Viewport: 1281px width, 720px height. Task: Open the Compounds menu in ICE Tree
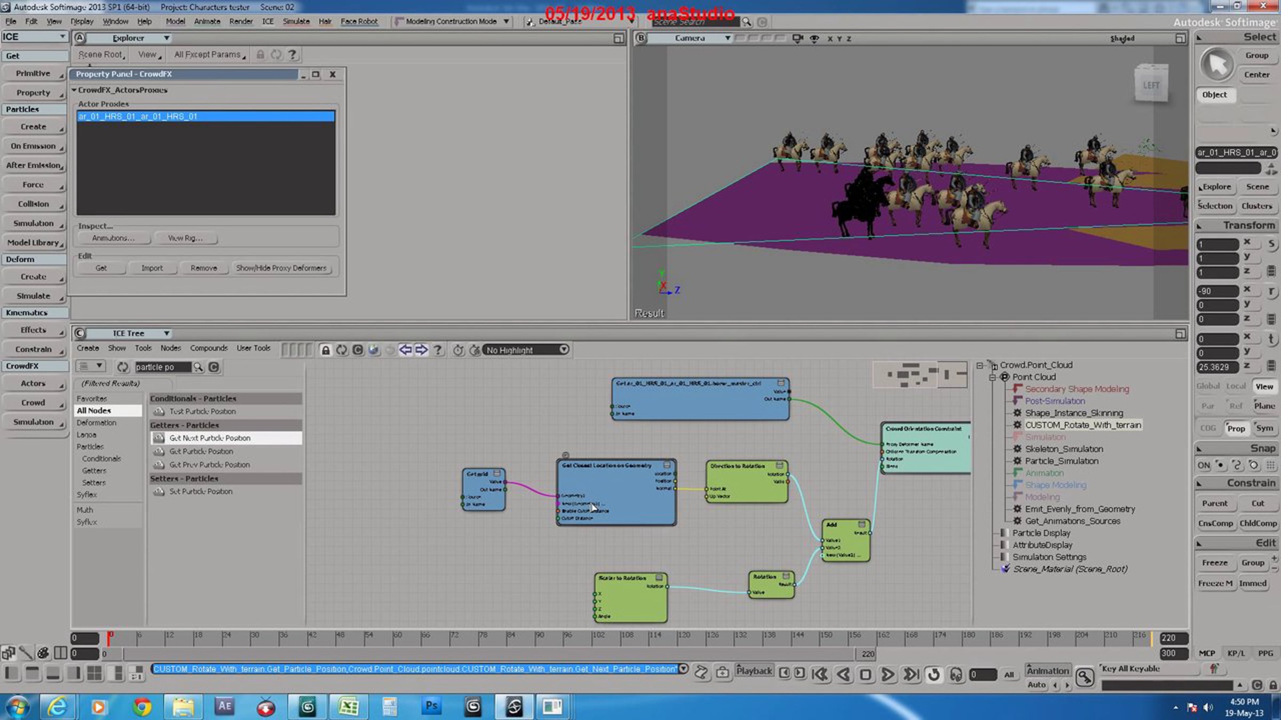click(x=209, y=348)
